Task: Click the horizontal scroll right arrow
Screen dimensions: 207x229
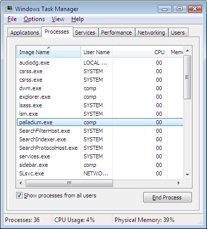Action: (x=178, y=183)
